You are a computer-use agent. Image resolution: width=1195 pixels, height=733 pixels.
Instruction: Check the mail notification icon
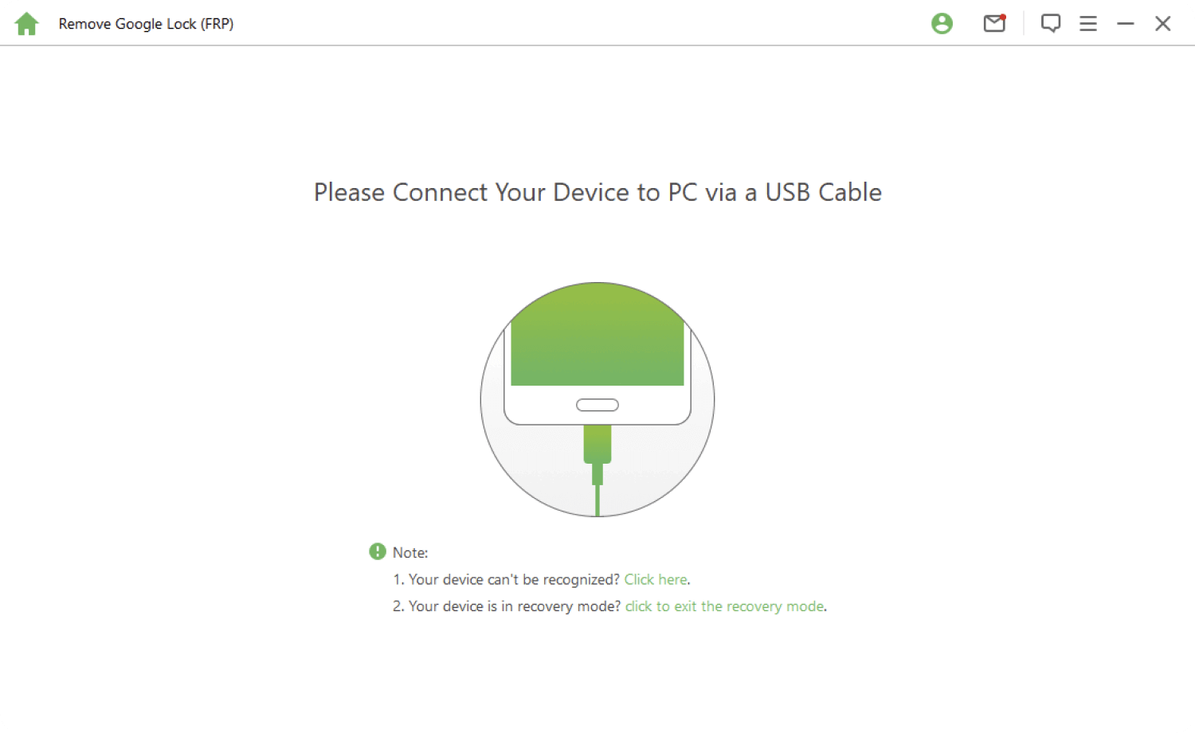click(994, 24)
